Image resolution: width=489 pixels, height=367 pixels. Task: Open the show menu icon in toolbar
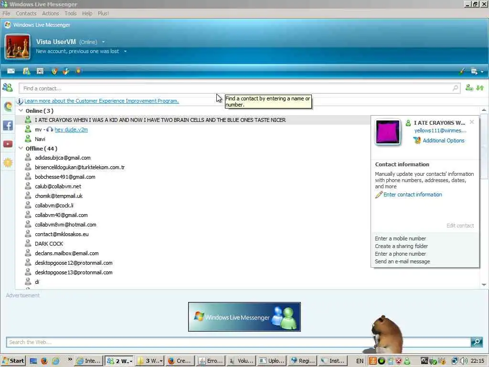tap(474, 72)
